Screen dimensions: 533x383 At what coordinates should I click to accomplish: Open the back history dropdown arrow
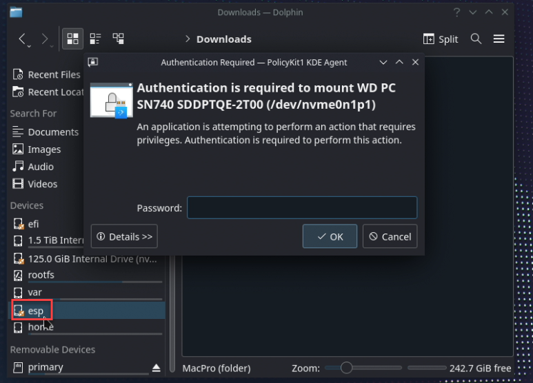point(29,46)
